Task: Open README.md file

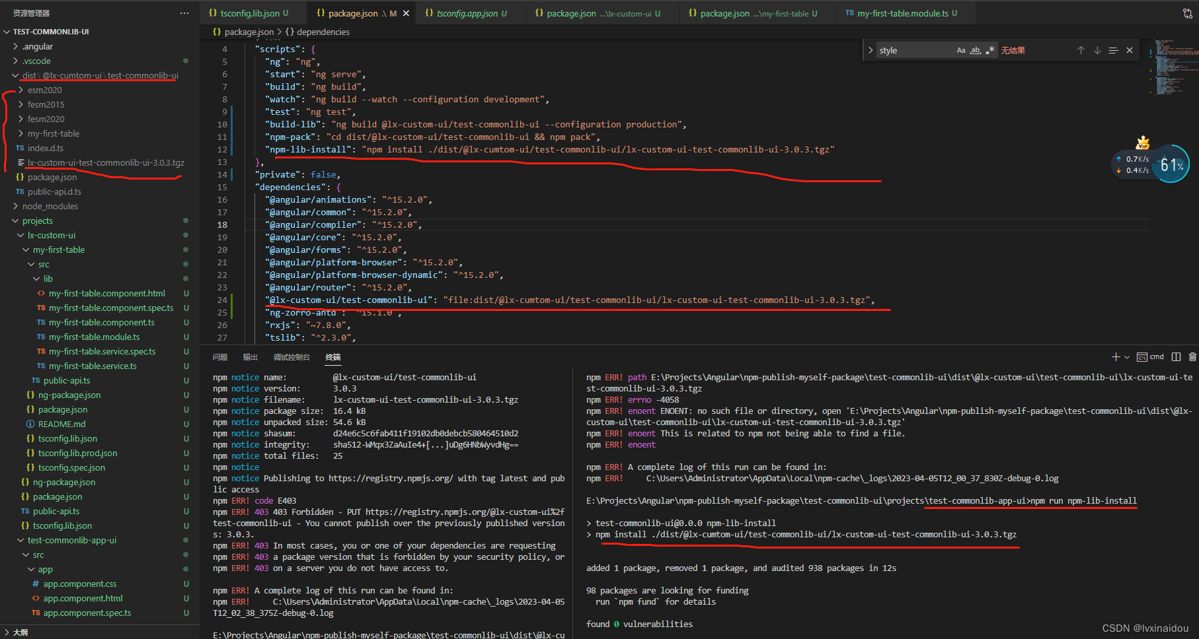Action: [61, 424]
